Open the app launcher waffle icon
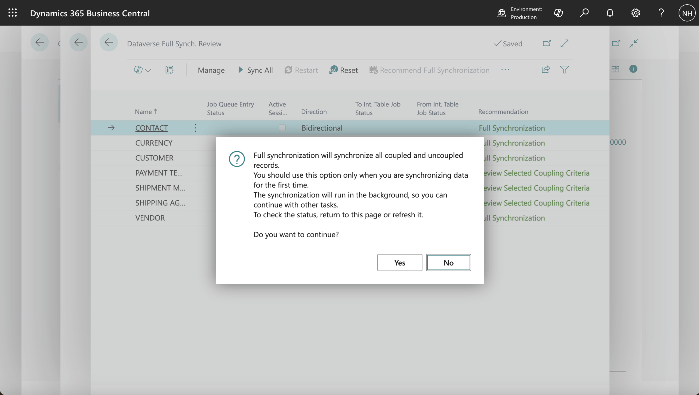 coord(12,13)
